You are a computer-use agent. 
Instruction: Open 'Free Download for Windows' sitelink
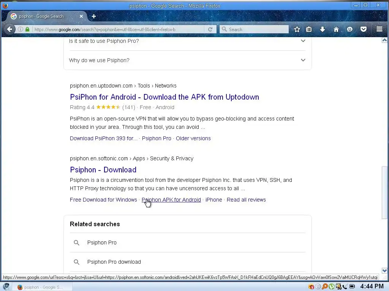[103, 200]
